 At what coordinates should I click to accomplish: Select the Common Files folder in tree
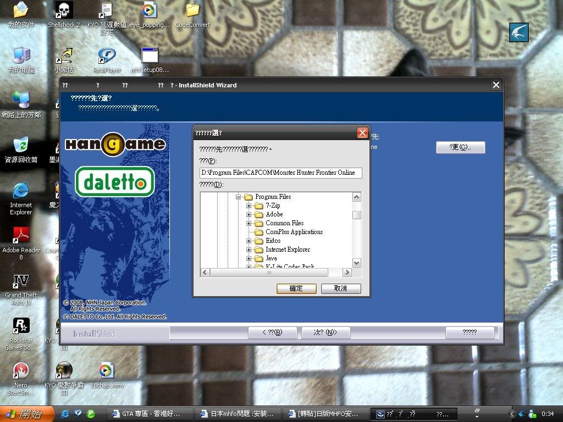[284, 223]
